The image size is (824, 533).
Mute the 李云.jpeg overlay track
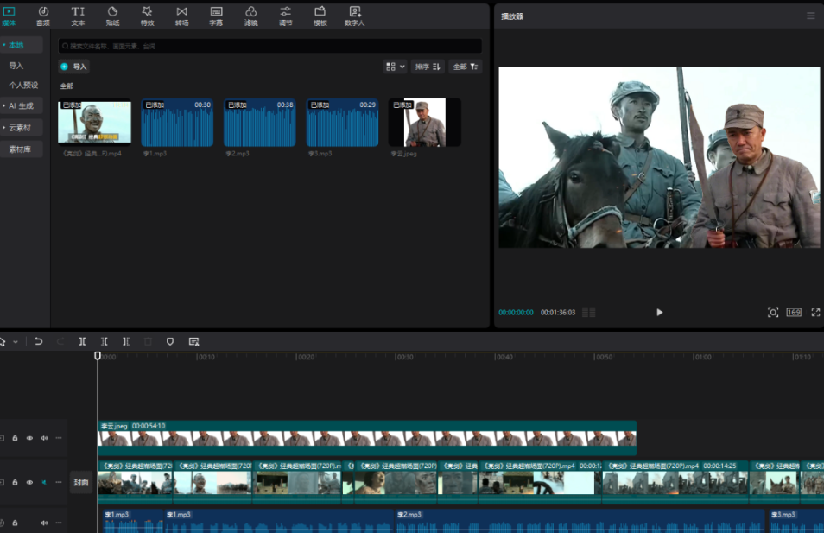coord(44,438)
